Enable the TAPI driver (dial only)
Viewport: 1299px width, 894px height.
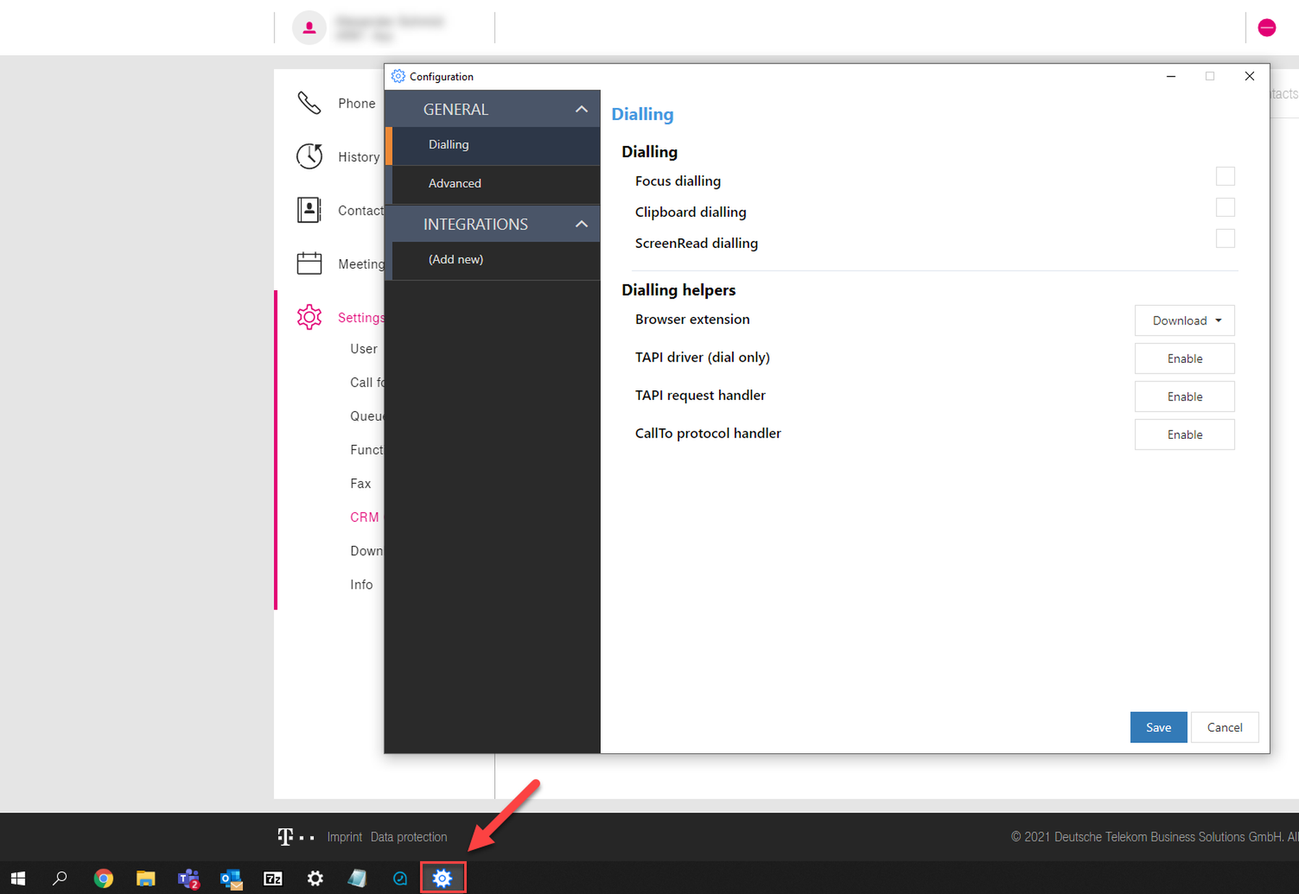1184,358
